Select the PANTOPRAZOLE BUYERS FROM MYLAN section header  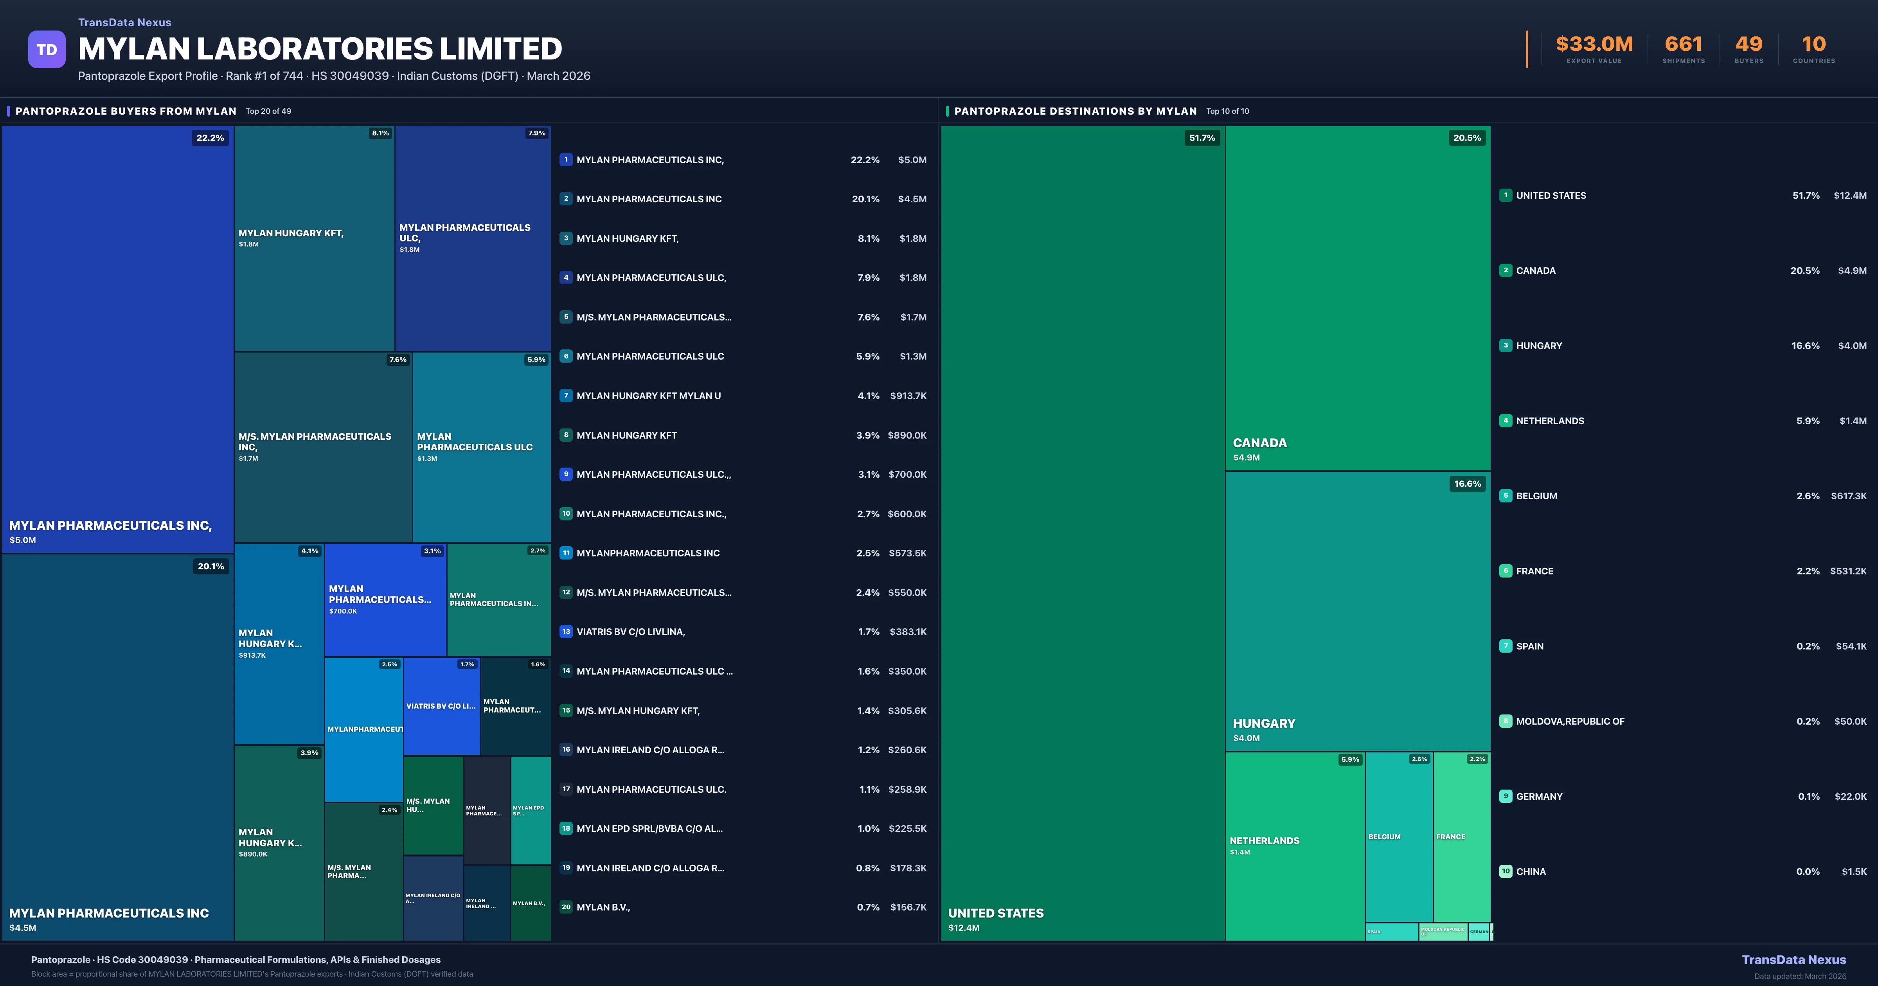(125, 111)
